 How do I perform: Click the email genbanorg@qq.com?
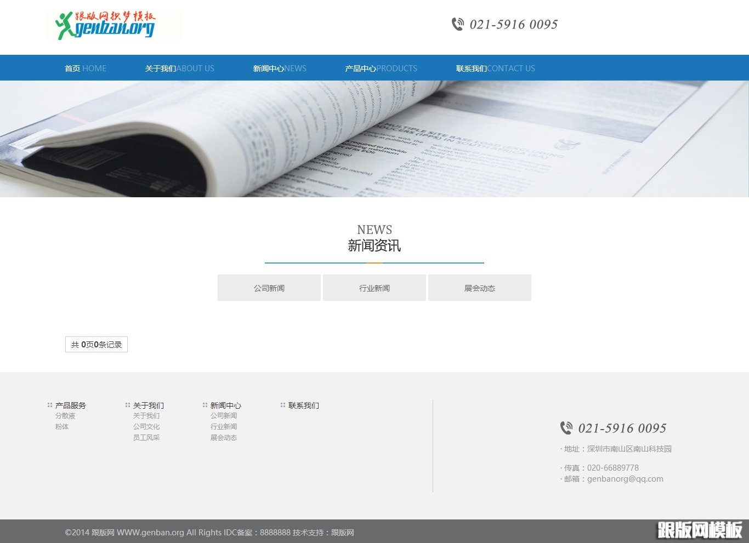625,479
